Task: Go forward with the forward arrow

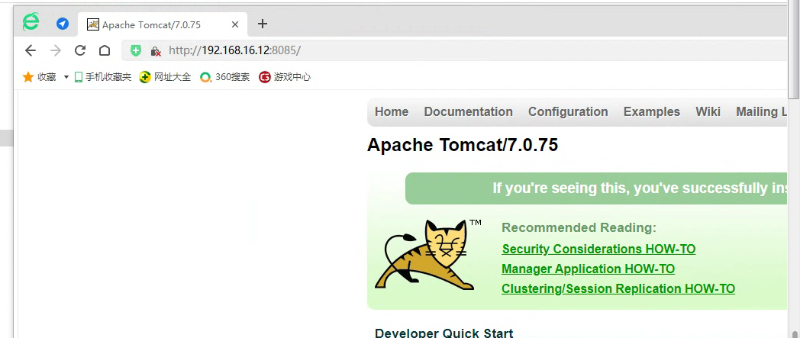Action: tap(56, 50)
